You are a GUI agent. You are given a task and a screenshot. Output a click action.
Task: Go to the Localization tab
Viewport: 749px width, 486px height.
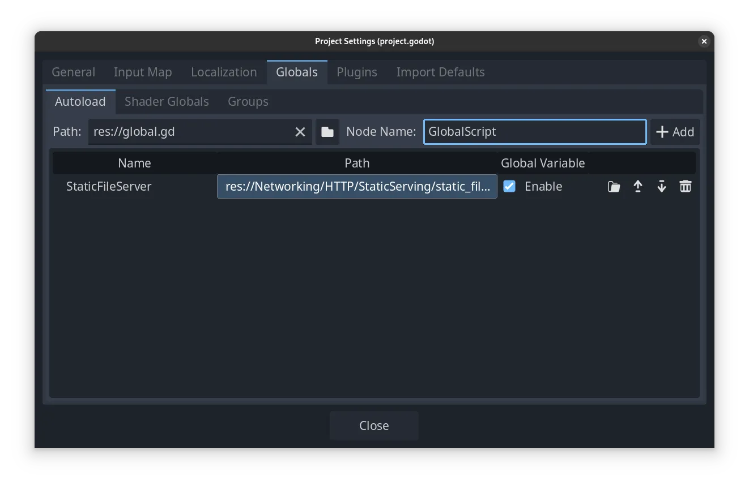pyautogui.click(x=224, y=72)
